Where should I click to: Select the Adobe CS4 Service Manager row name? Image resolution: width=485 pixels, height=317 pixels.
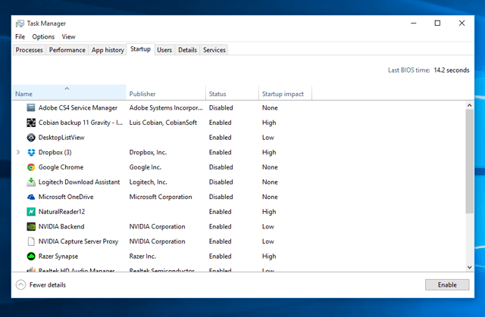pyautogui.click(x=78, y=107)
